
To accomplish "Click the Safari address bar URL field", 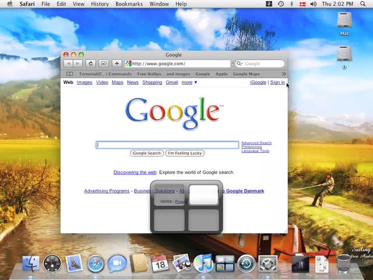I will pos(178,64).
